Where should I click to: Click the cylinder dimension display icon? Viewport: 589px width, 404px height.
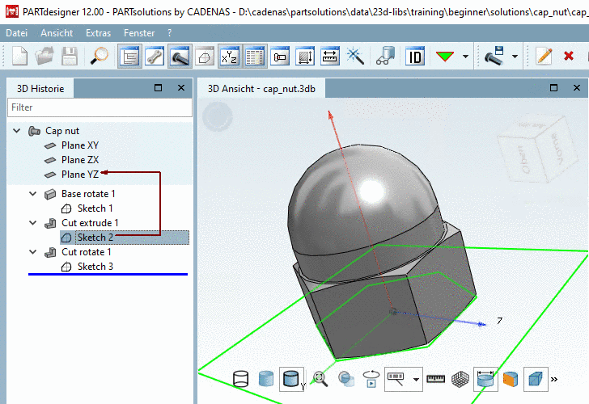[485, 379]
